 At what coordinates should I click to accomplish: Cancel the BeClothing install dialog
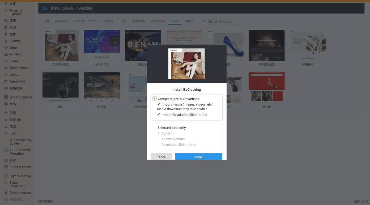click(x=161, y=156)
